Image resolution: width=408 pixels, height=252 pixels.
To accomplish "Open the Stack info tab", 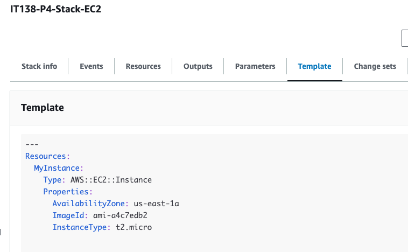I will tap(39, 66).
